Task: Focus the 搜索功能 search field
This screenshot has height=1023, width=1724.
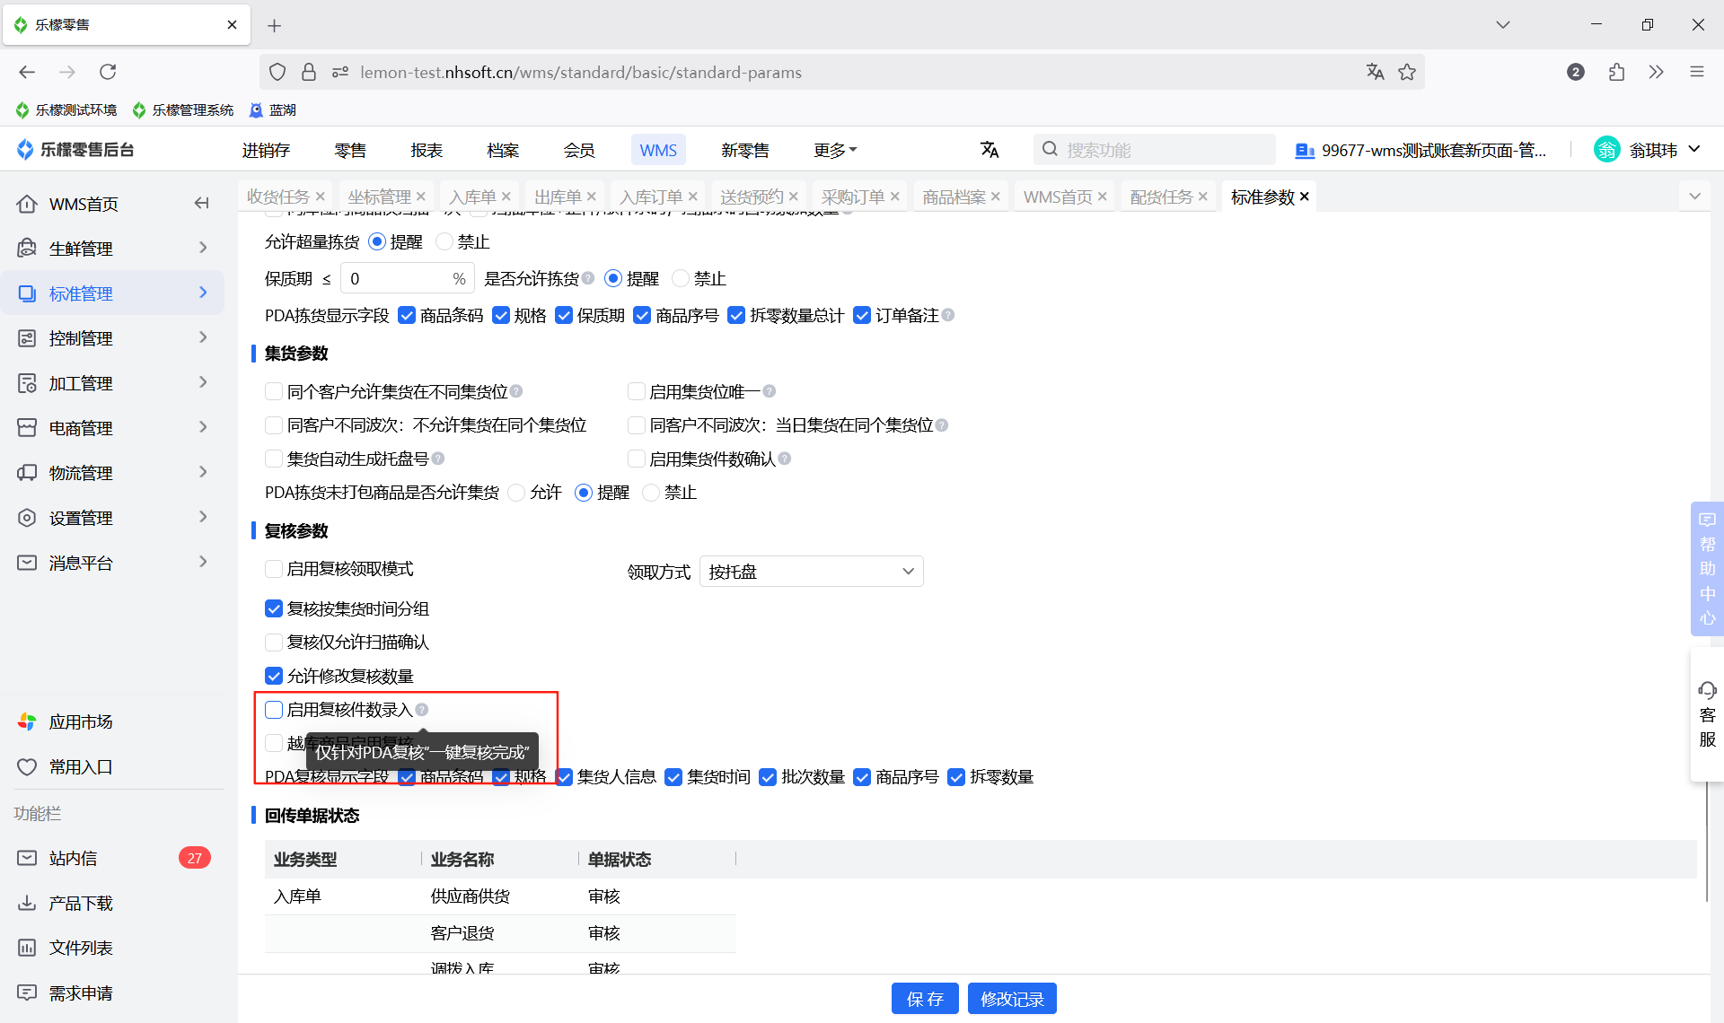Action: (1155, 150)
